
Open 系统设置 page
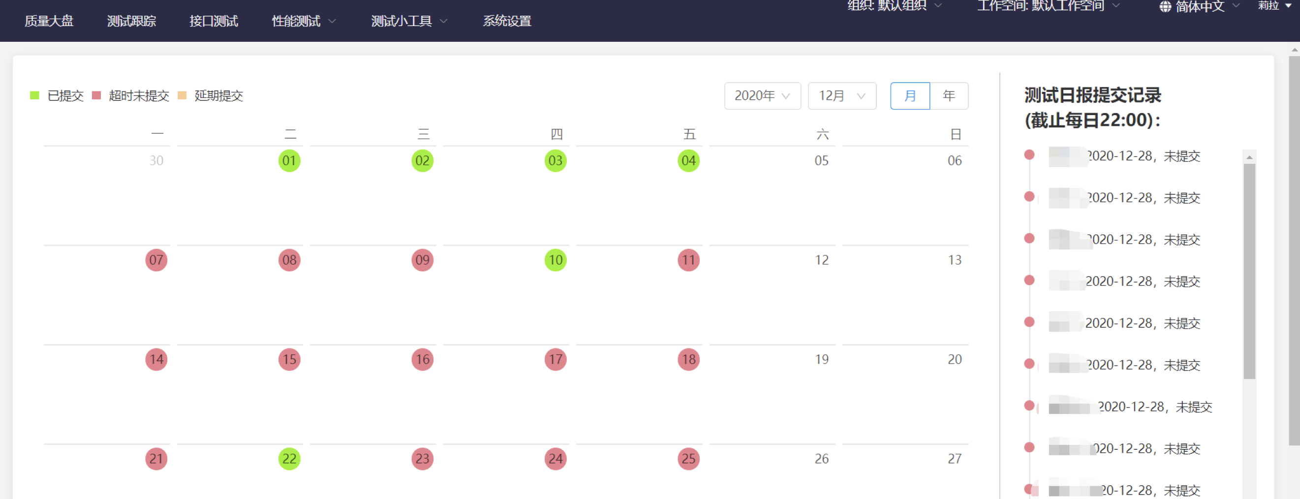click(x=507, y=21)
